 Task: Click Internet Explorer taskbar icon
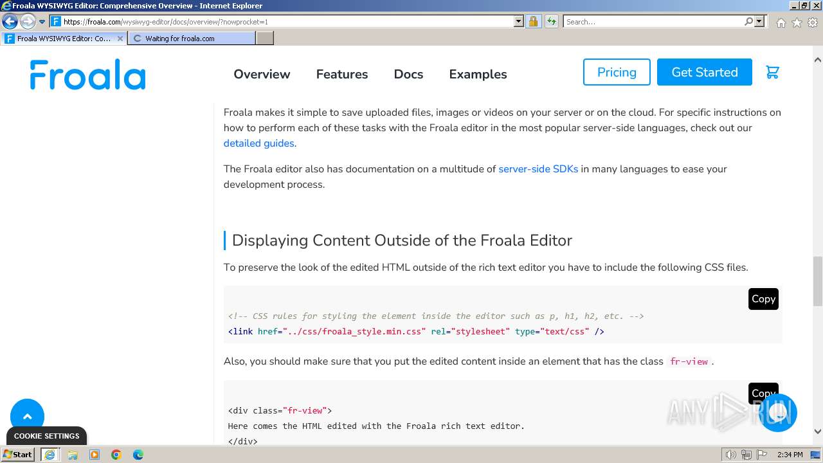(50, 455)
